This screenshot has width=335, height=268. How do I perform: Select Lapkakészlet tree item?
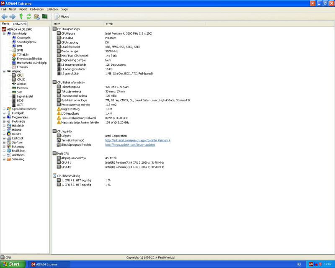click(25, 96)
